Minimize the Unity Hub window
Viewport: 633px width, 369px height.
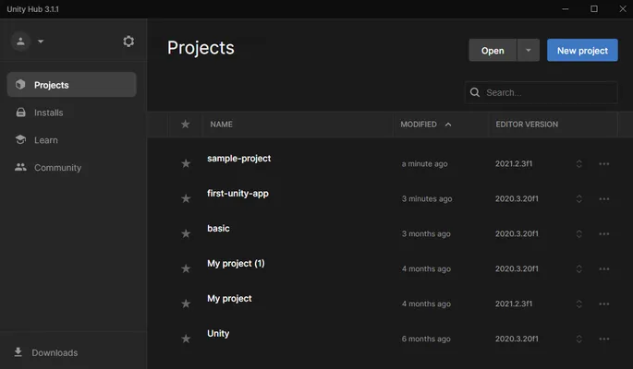click(566, 9)
